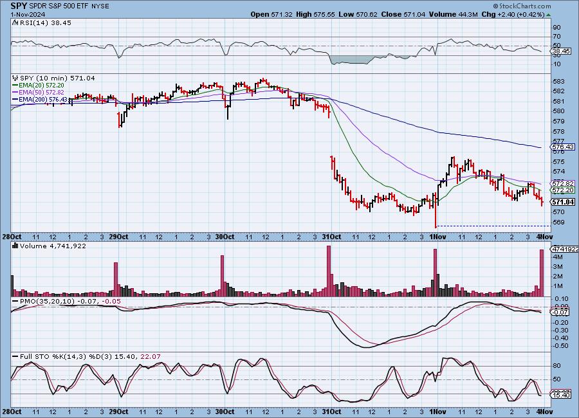This screenshot has height=418, width=579.
Task: Click the RSI(14) indicator icon
Action: coord(15,23)
